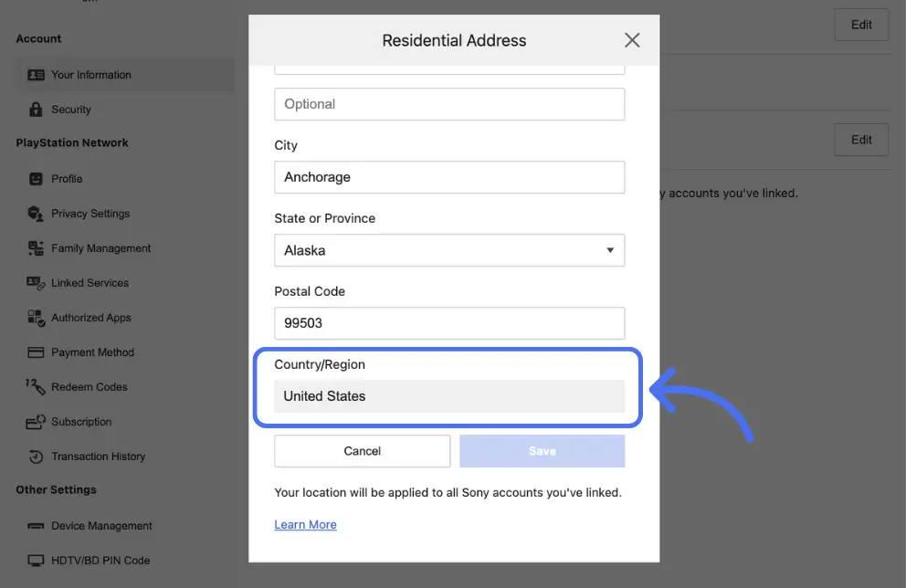Click into the City input field
906x588 pixels.
click(x=449, y=176)
